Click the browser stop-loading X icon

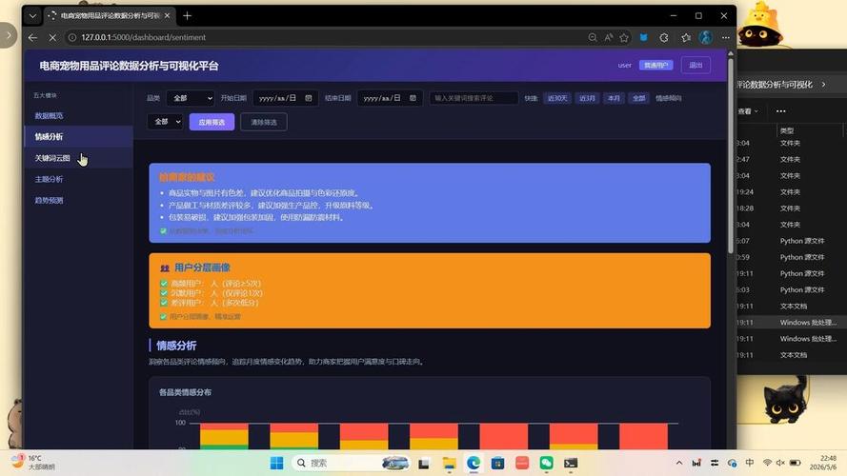click(52, 37)
